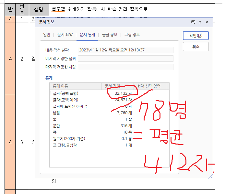
Task: Select the 원고지(200자 기준) row
Action: [x=109, y=139]
